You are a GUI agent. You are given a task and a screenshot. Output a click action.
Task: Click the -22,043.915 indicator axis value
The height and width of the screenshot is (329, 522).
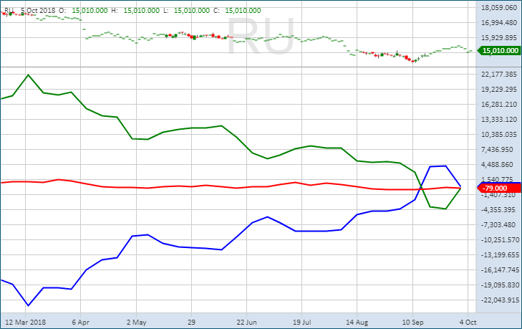[x=500, y=300]
